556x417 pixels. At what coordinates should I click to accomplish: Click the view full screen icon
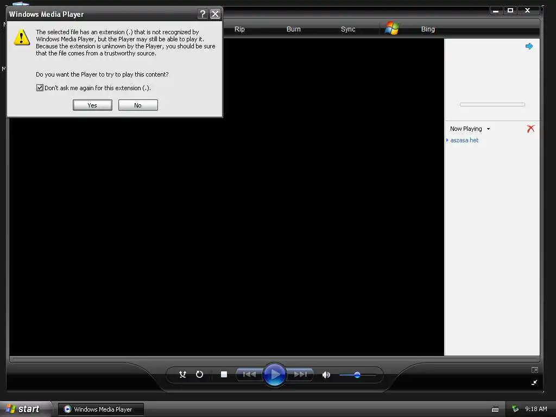(x=535, y=370)
